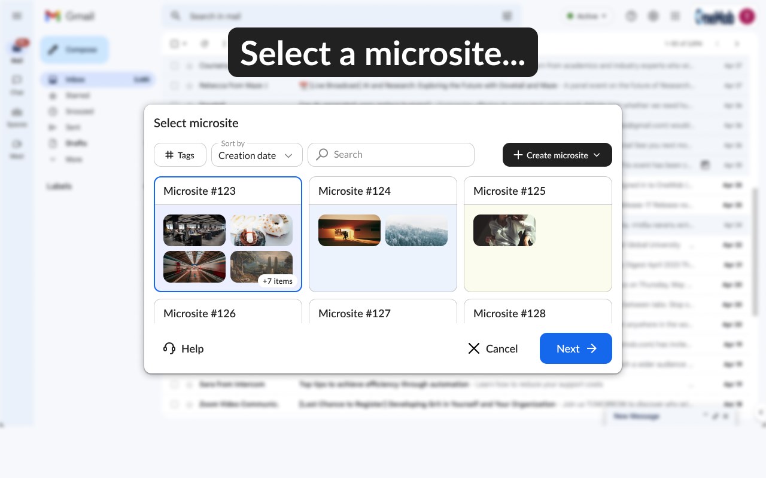Click the X icon beside Cancel

[474, 348]
